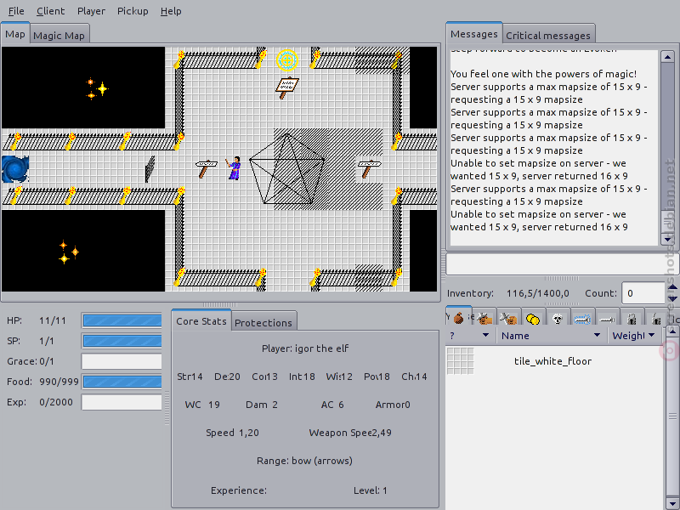Switch to the Magic Map tab
Screen dimensions: 680x510
[59, 35]
